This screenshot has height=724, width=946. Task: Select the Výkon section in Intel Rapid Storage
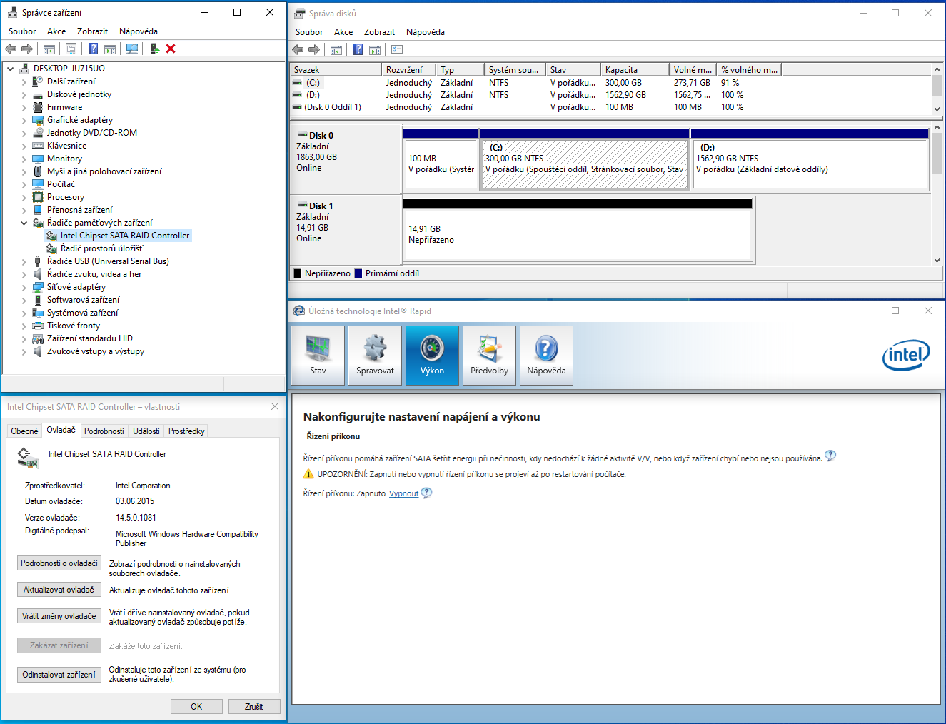tap(432, 356)
